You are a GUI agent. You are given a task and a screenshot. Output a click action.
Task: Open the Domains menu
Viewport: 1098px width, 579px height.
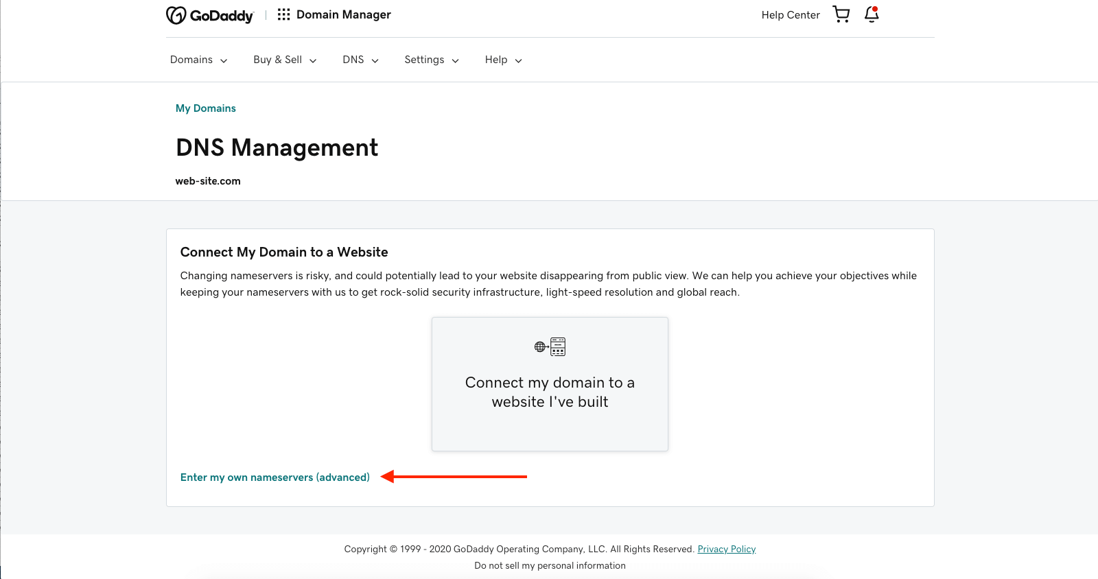[191, 60]
